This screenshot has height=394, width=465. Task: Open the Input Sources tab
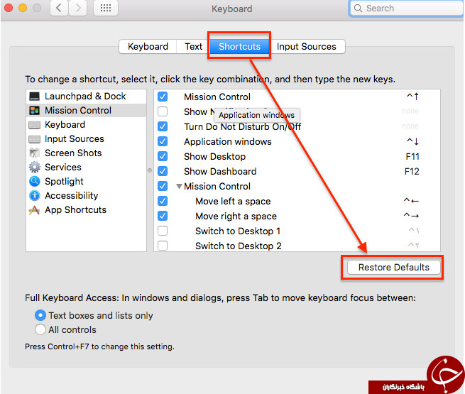pos(307,47)
